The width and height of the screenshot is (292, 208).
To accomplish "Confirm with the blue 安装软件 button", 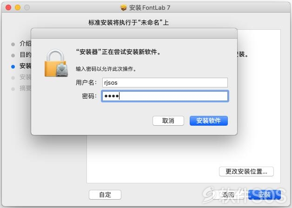I will coord(209,121).
